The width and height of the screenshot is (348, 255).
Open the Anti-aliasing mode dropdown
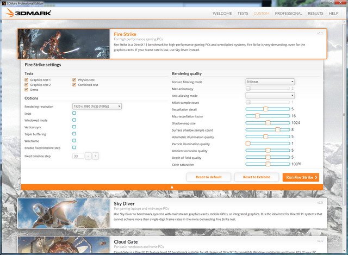click(x=270, y=96)
